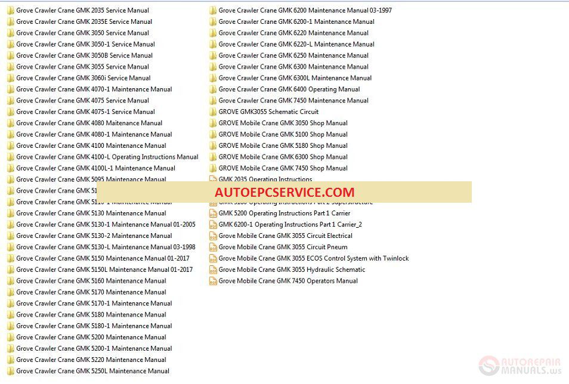The width and height of the screenshot is (569, 384).
Task: Select folder icon beside GMK 5170 Maintenance Manual
Action: pyautogui.click(x=11, y=292)
